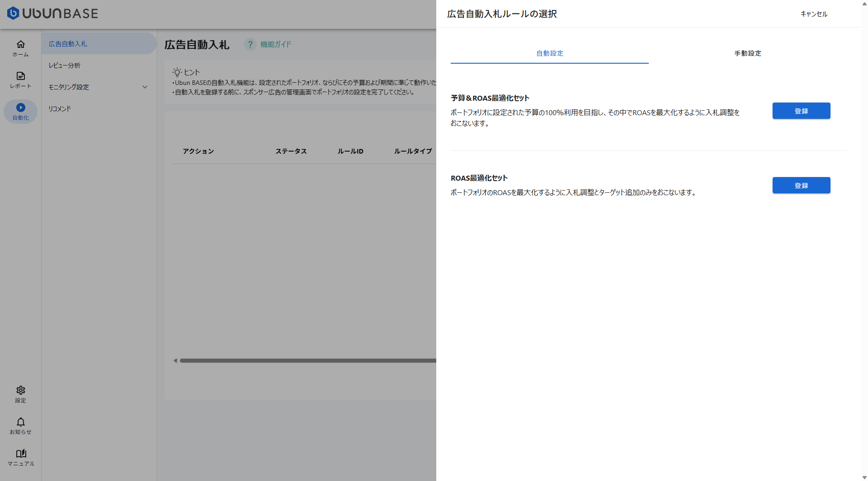Open the Reports (レポート) sidebar icon
Screen dimensions: 868x481
coord(20,76)
